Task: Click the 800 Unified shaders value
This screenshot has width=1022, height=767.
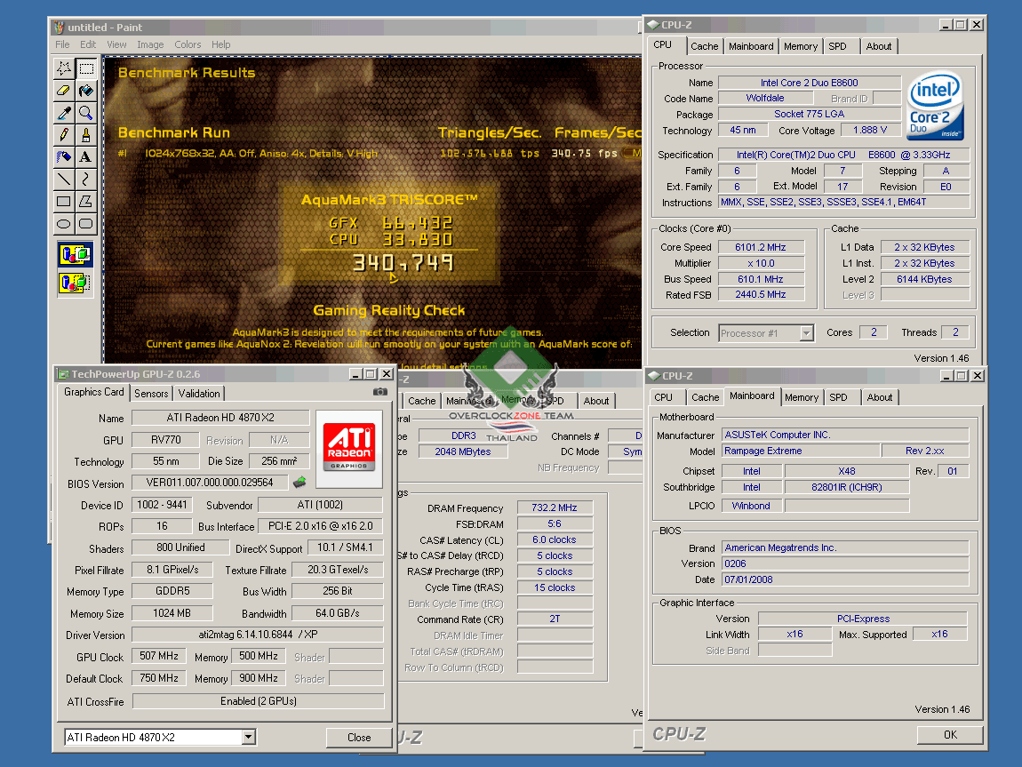Action: [180, 547]
